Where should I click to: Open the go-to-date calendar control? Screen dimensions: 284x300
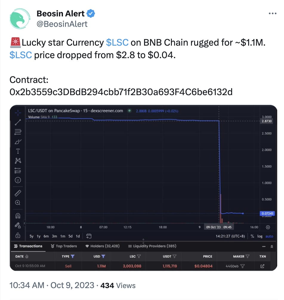coord(88,236)
